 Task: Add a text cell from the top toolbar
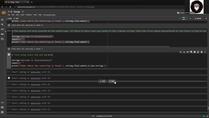[x=16, y=18]
